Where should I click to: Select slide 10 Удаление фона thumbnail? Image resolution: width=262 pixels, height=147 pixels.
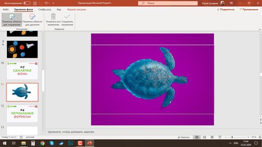point(22,71)
